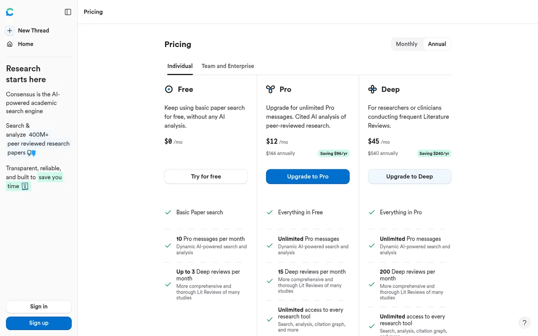This screenshot has height=336, width=538.
Task: Open the help question mark icon
Action: [x=524, y=323]
